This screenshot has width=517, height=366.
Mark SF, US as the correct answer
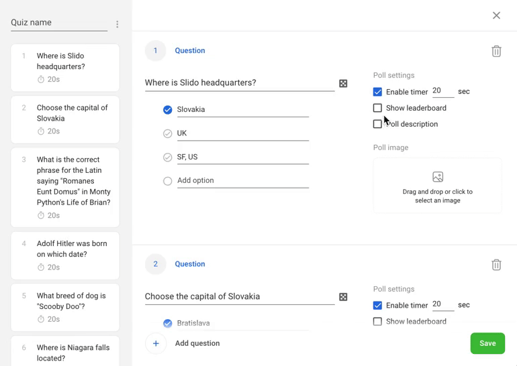pyautogui.click(x=167, y=158)
